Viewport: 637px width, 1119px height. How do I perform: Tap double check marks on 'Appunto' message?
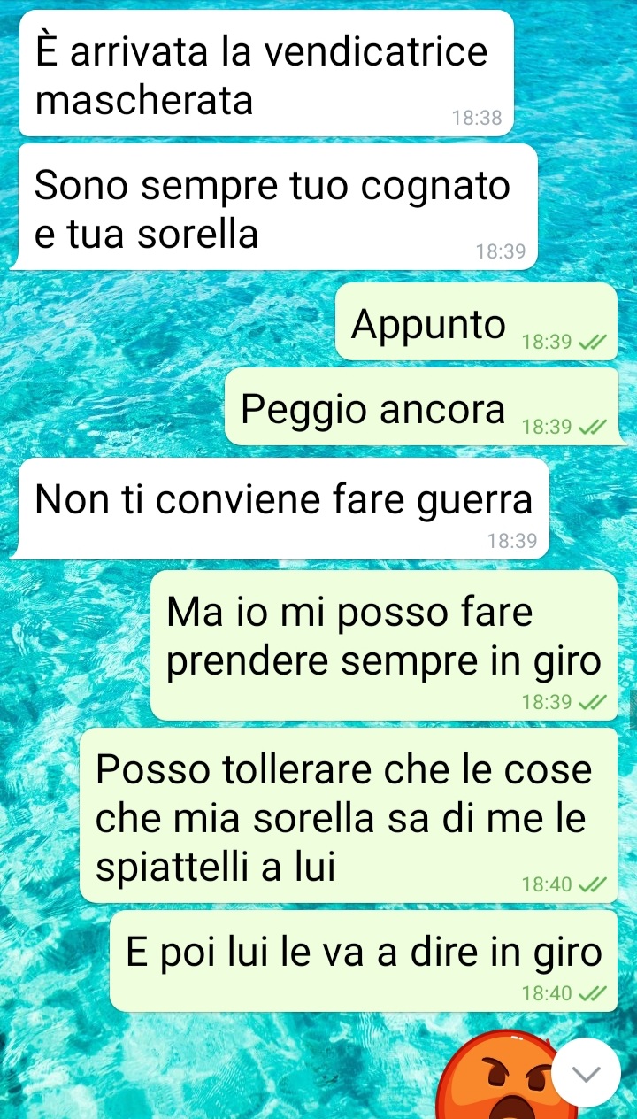591,342
